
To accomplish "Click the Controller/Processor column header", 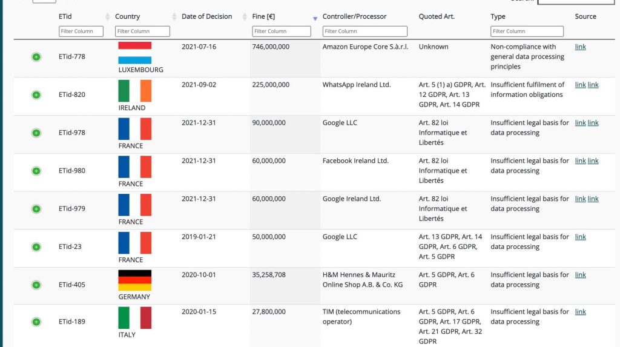I will point(354,16).
